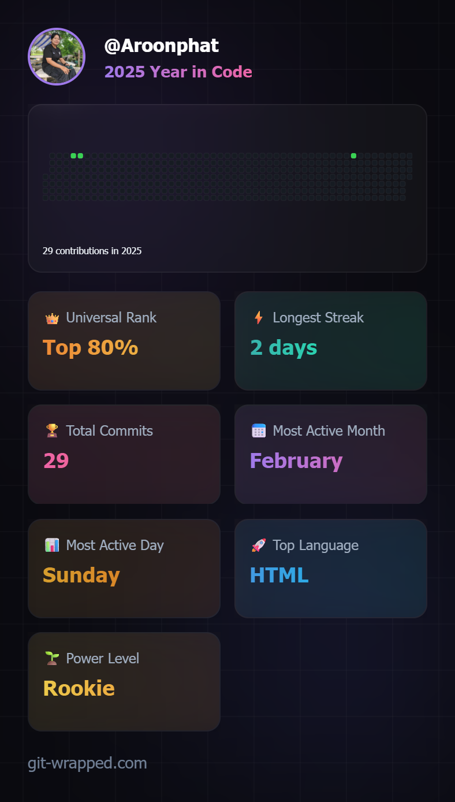The image size is (455, 802).
Task: Click the 2025 Year in Code heading
Action: click(178, 72)
